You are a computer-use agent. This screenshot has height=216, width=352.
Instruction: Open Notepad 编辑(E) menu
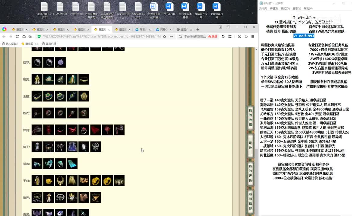(274, 8)
